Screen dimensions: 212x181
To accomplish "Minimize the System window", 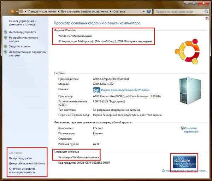I will 187,3.
